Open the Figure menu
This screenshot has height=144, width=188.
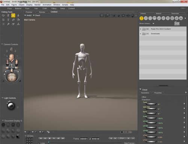pos(14,5)
